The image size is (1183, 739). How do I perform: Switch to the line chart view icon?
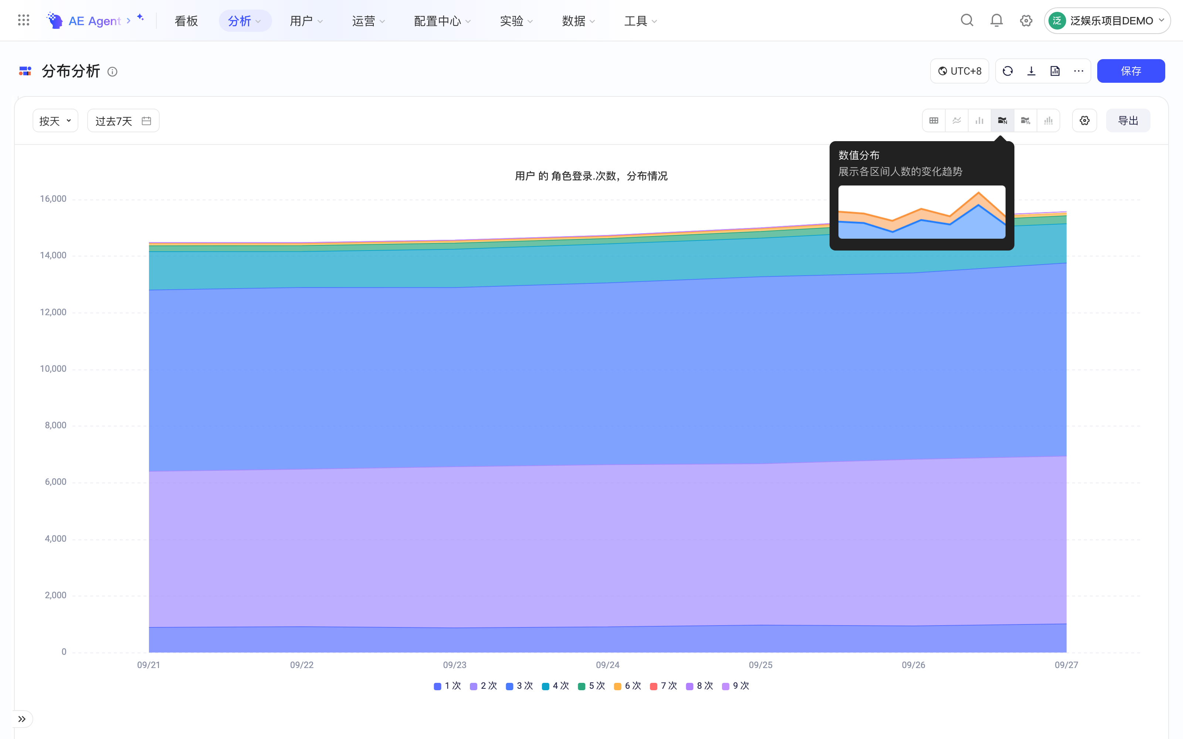(957, 121)
